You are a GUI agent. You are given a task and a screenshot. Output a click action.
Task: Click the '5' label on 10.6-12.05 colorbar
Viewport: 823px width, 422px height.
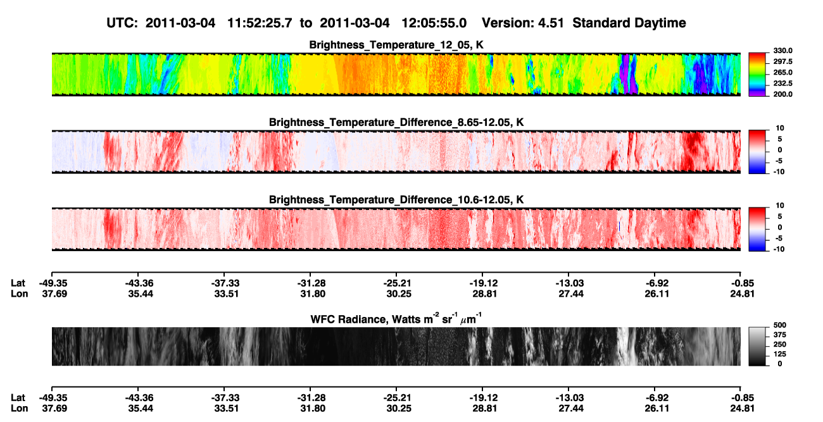[x=780, y=216]
